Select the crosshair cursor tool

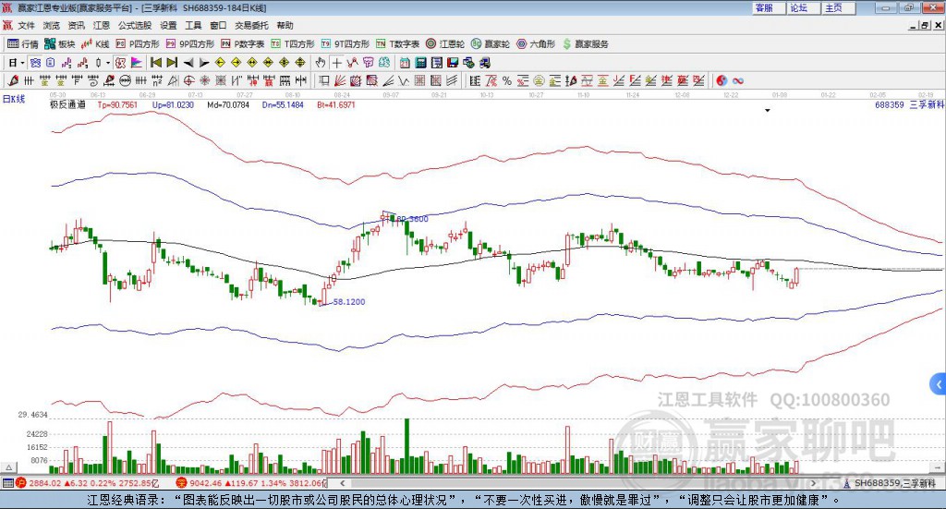(x=336, y=62)
